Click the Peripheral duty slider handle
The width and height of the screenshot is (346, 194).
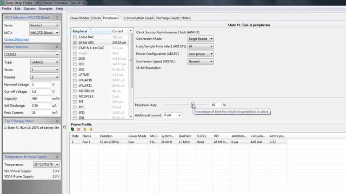tap(192, 105)
